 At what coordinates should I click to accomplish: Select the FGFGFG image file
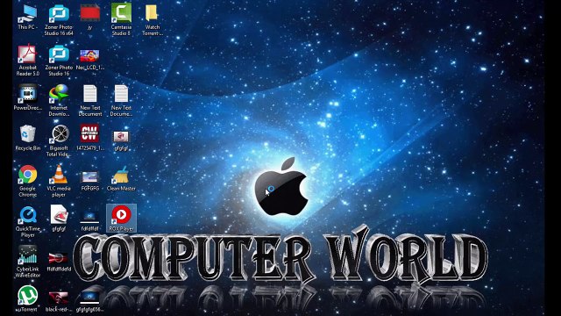coord(89,181)
